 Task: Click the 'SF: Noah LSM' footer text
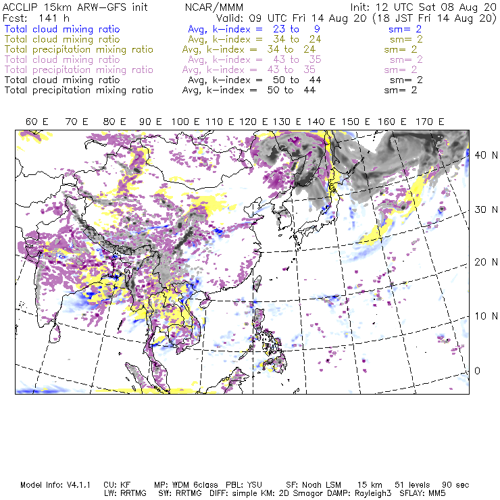point(314,485)
